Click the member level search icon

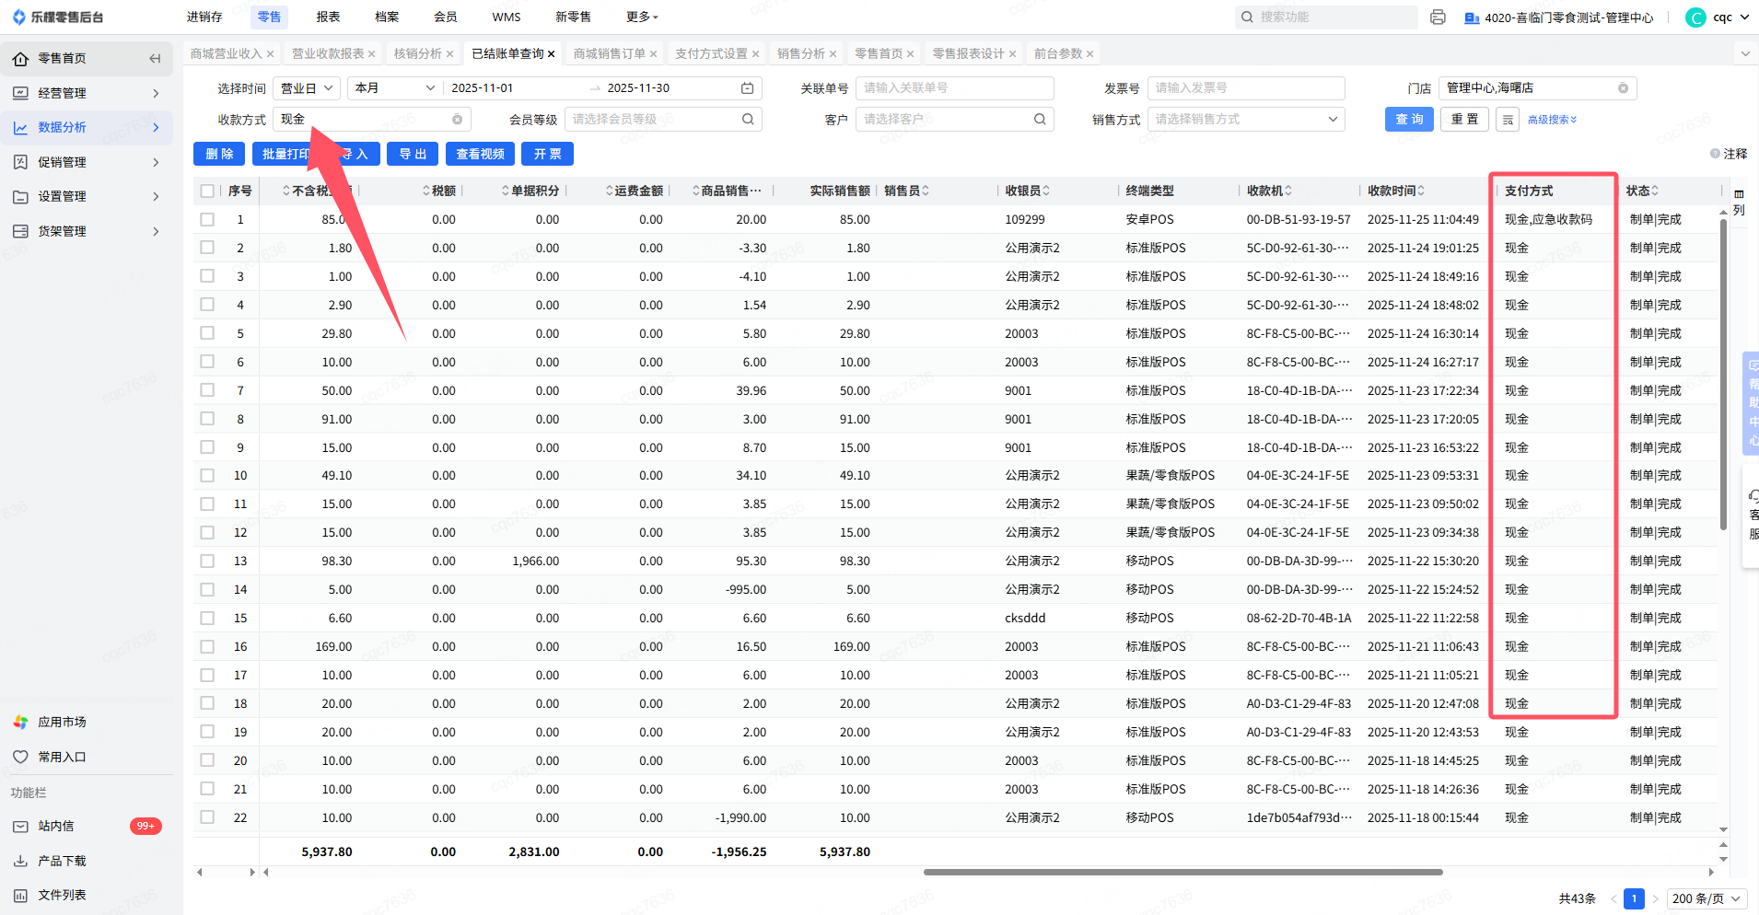click(748, 120)
